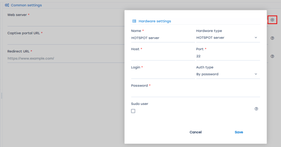Click the Hardware settings header icon
Viewport: 281px width, 147px height.
point(134,21)
